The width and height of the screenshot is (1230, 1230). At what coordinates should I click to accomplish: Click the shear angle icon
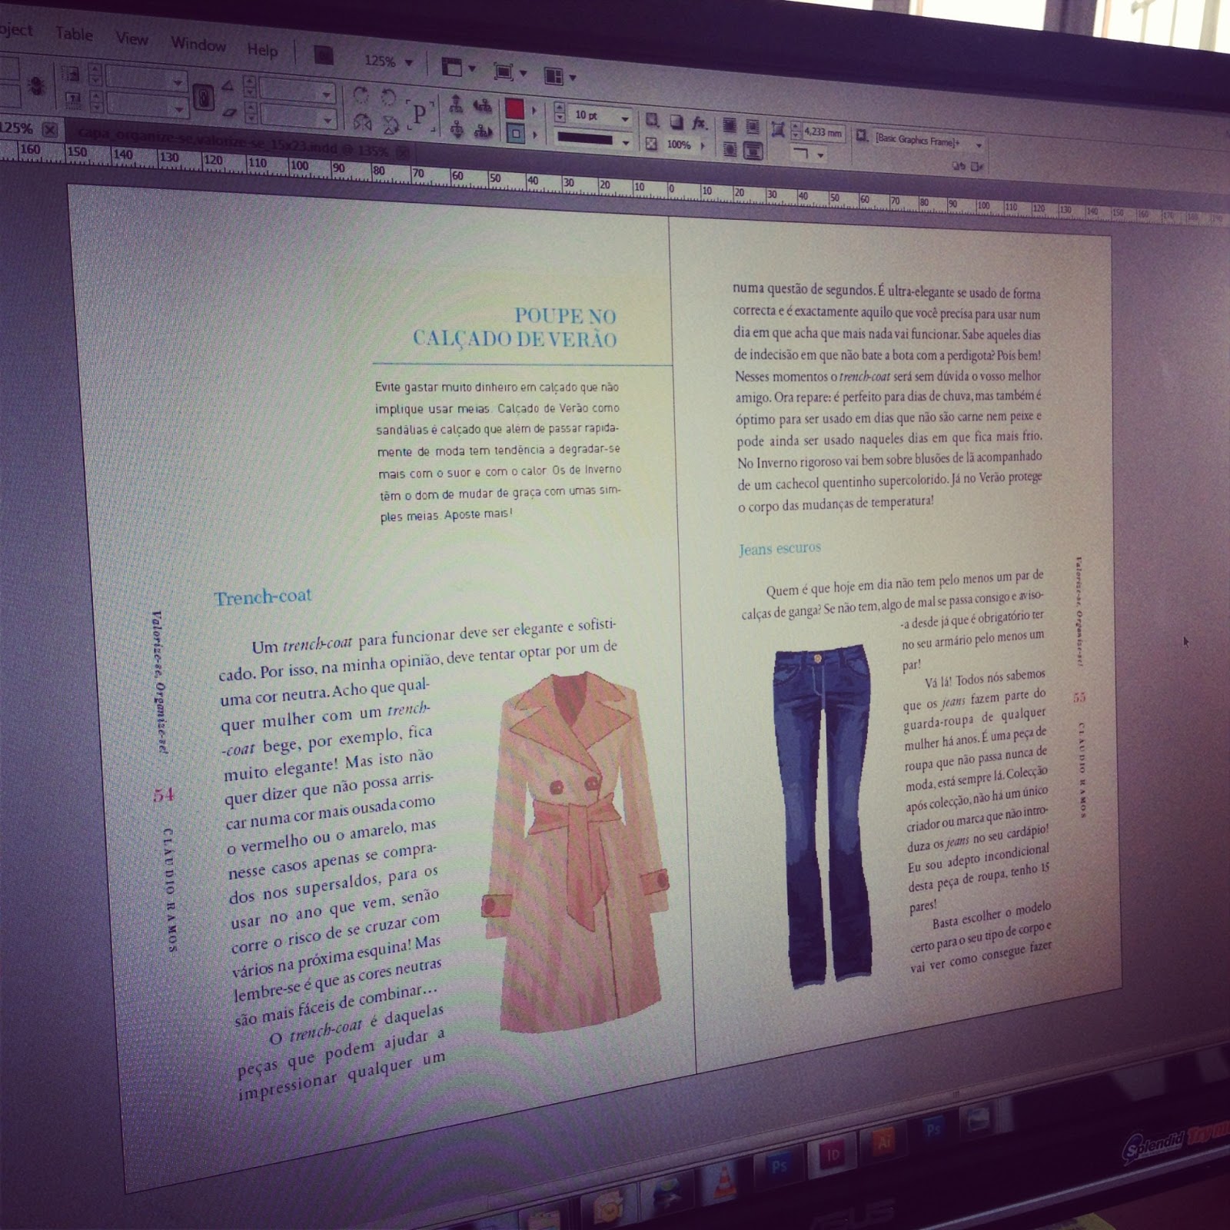click(x=228, y=112)
